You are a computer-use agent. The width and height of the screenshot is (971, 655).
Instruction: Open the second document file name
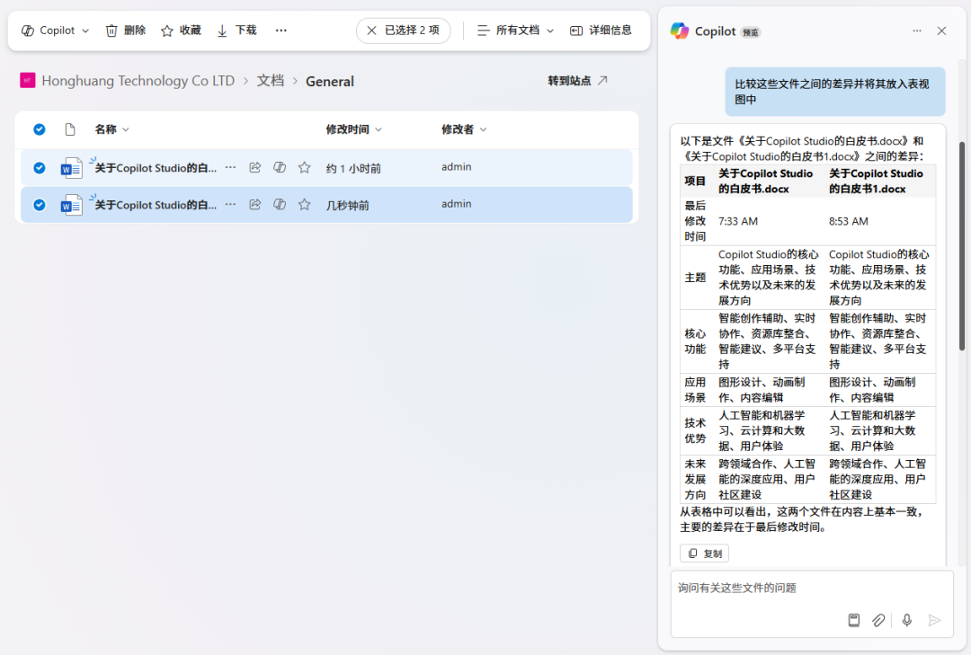click(x=156, y=205)
